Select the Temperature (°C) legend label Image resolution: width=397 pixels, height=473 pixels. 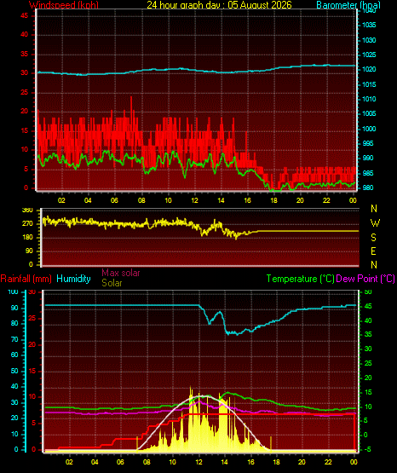click(x=300, y=279)
